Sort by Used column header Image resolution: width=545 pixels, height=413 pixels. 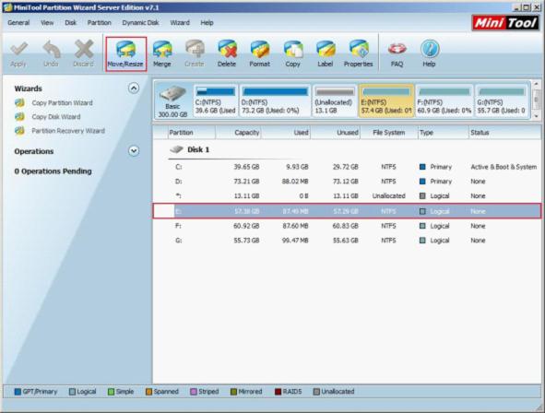tap(285, 133)
